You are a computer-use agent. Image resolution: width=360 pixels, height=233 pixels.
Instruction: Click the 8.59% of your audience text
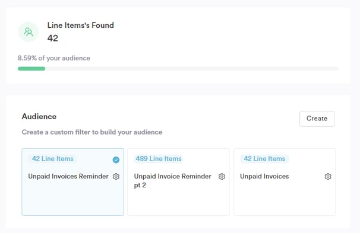tap(54, 58)
